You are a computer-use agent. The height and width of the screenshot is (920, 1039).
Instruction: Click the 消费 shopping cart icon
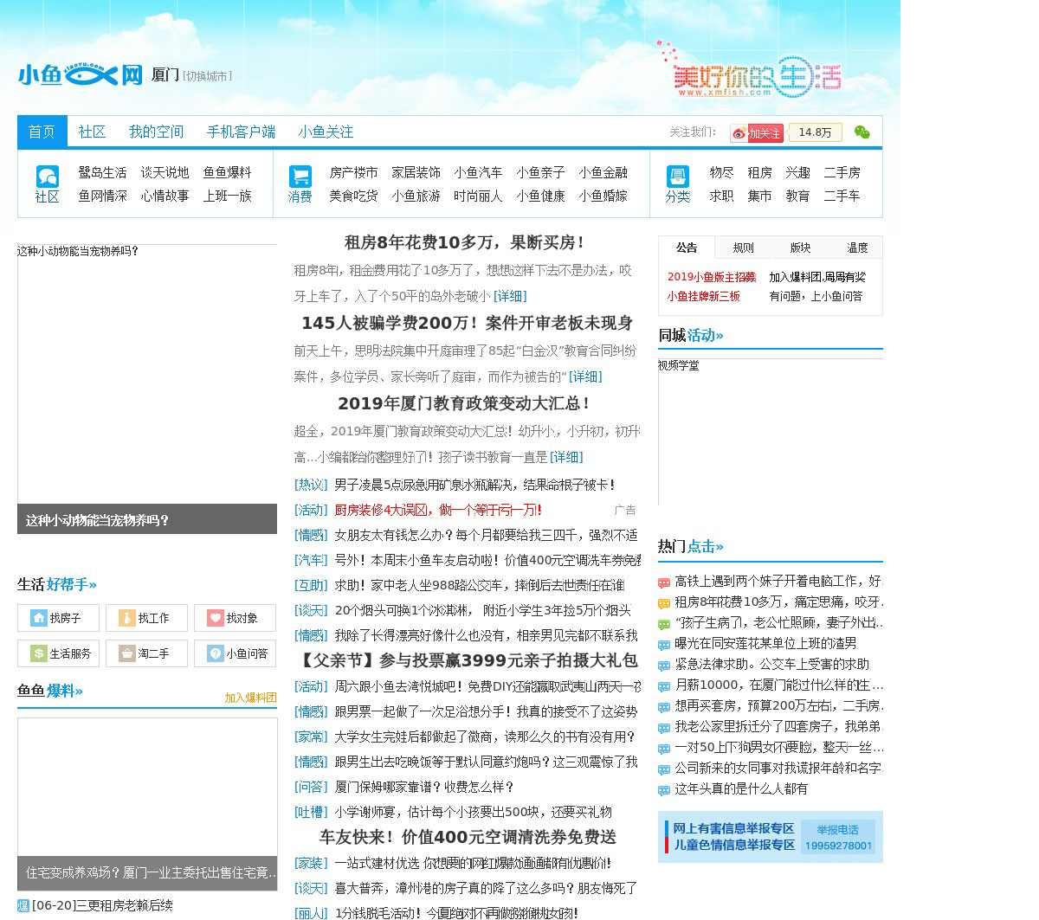click(x=300, y=177)
